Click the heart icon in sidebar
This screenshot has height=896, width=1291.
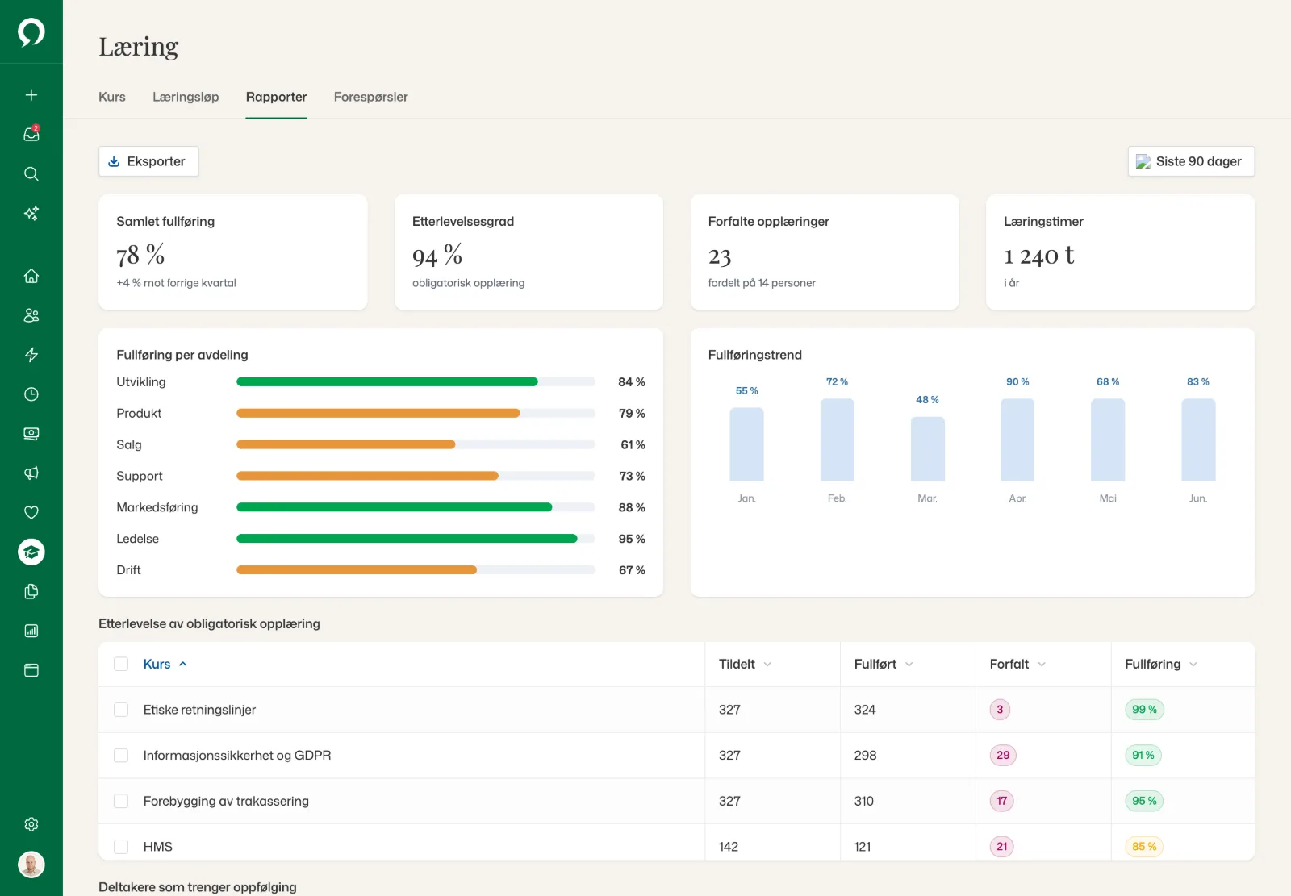pyautogui.click(x=31, y=512)
